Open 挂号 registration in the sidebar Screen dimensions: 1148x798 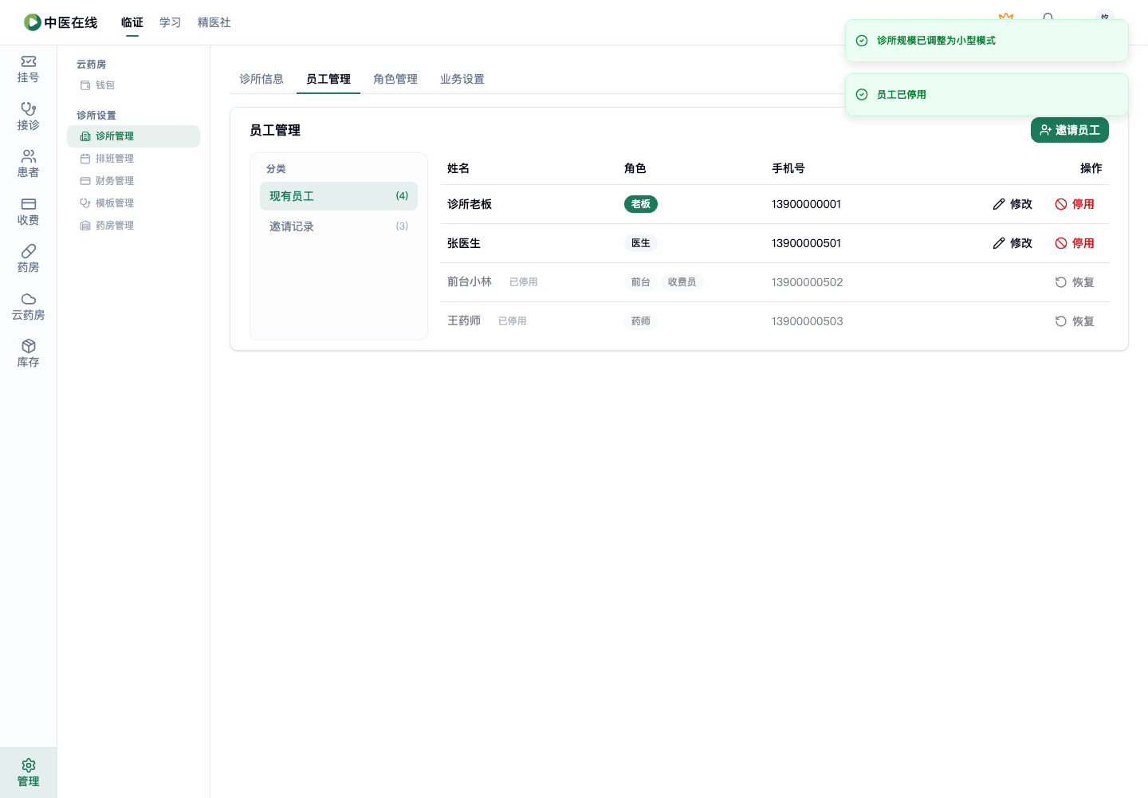click(28, 69)
